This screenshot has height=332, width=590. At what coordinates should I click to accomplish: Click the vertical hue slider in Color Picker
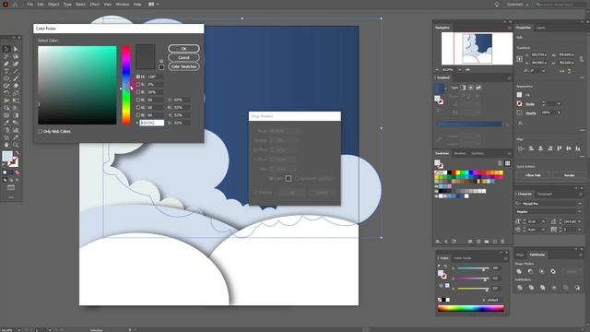coord(126,86)
